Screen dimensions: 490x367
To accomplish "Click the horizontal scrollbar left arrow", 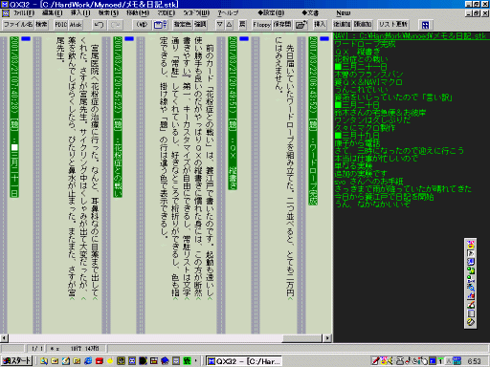I will (4, 338).
